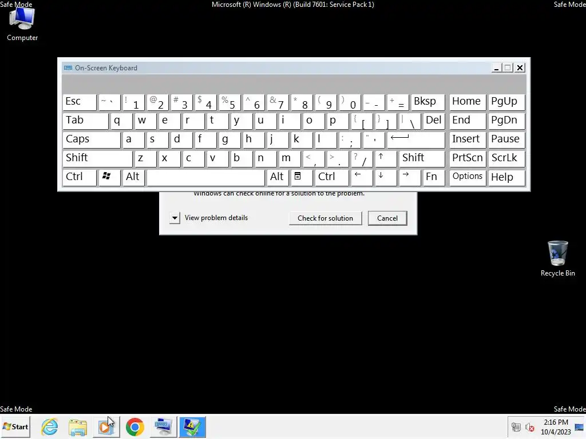
Task: Click the On-Screen Keyboard title bar icon
Action: 68,68
